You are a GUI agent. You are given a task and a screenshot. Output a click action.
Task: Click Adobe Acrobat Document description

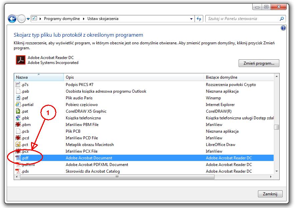coord(89,158)
